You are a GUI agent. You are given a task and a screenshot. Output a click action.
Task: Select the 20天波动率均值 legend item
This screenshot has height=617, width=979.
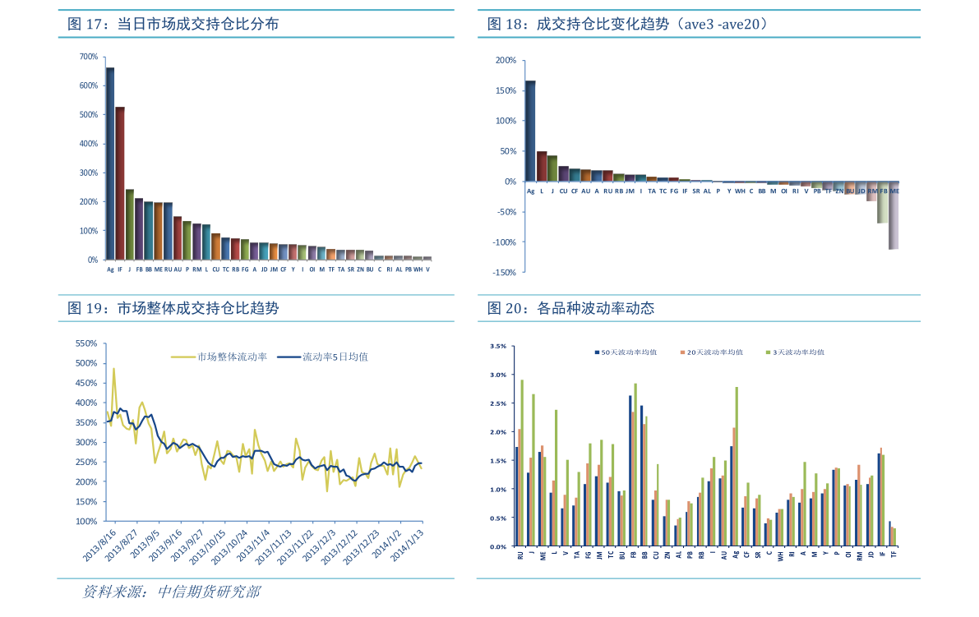coord(711,352)
